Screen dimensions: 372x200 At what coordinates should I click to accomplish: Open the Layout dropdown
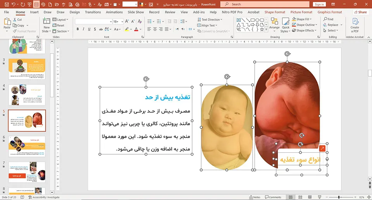[x=60, y=19]
